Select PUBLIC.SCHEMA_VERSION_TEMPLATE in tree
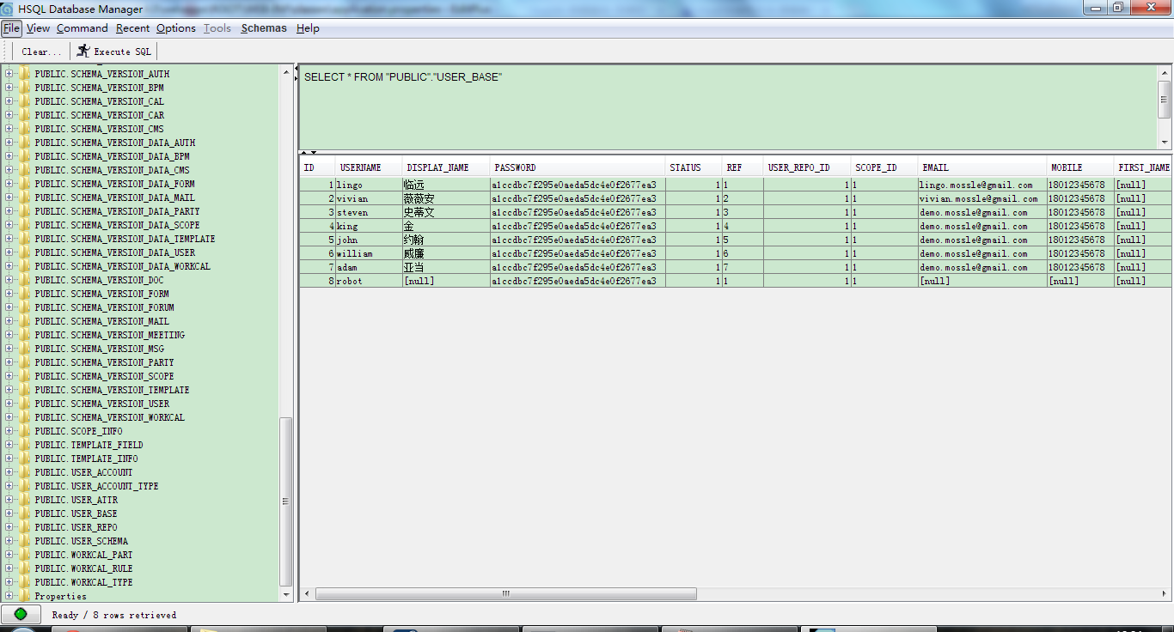 [112, 390]
